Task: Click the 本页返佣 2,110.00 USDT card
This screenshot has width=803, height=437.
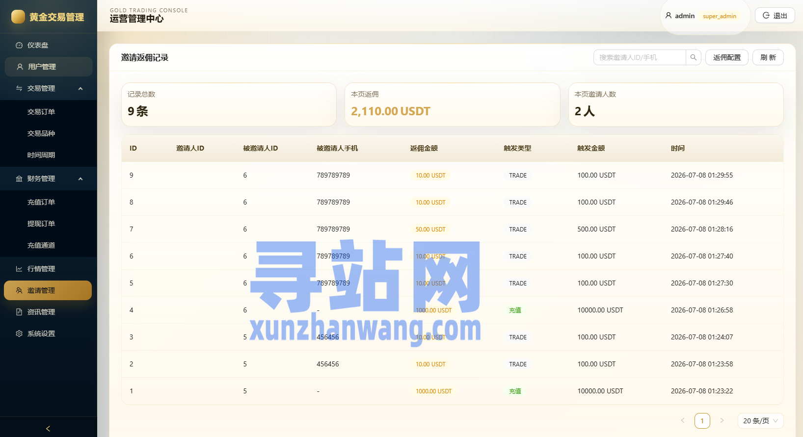Action: [x=453, y=104]
